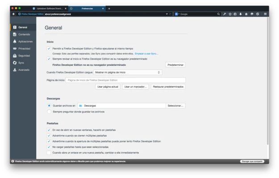Go to the home page icon
279x178 pixels.
point(246,14)
